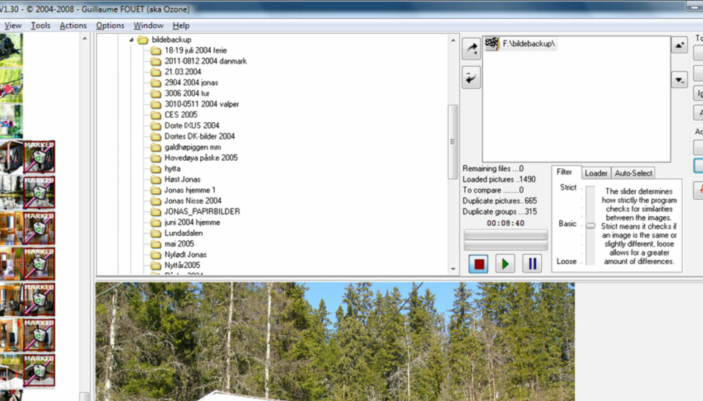Viewport: 703px width, 401px height.
Task: Select folder Jonas Nisse 2004
Action: [193, 200]
